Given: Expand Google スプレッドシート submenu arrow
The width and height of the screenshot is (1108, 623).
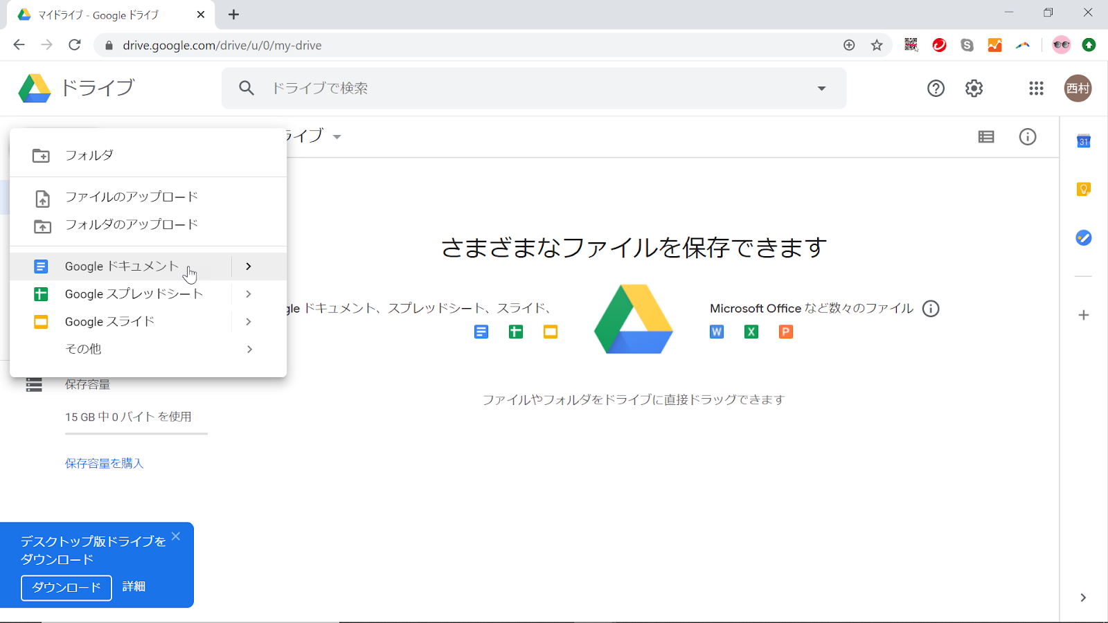Looking at the screenshot, I should pos(249,294).
